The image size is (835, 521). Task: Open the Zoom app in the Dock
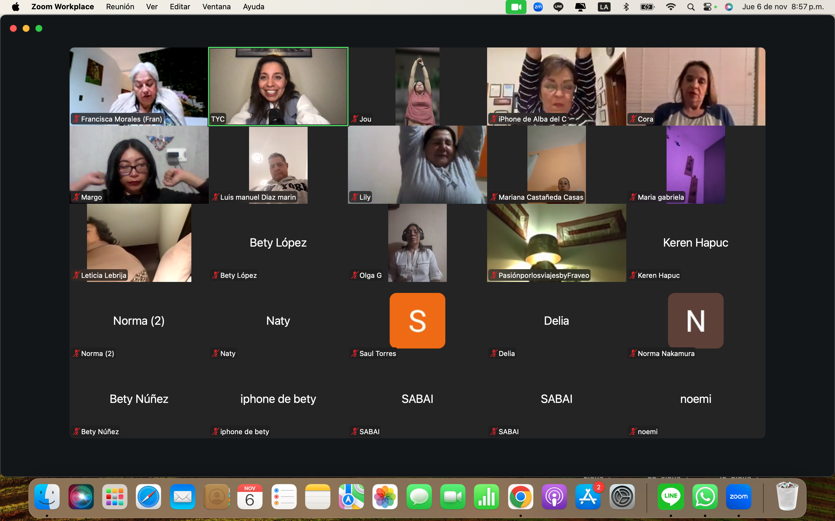(738, 496)
